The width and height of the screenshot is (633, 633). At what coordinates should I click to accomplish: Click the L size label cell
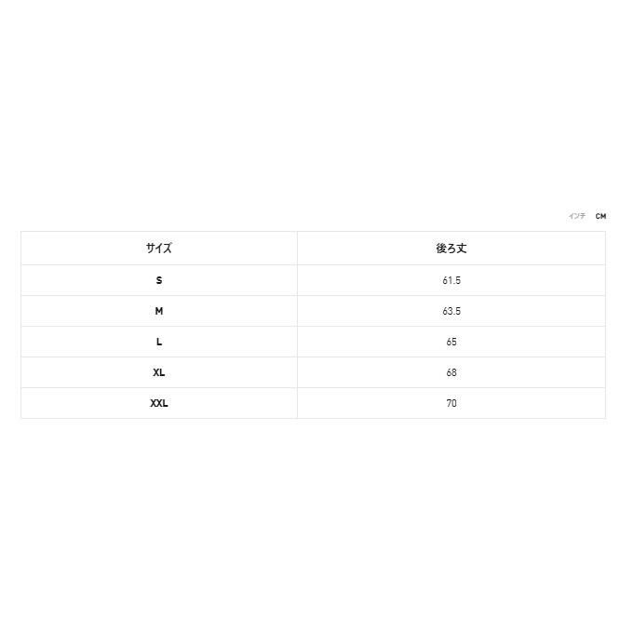click(x=159, y=342)
